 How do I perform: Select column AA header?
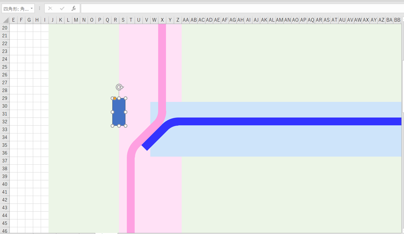(x=186, y=20)
